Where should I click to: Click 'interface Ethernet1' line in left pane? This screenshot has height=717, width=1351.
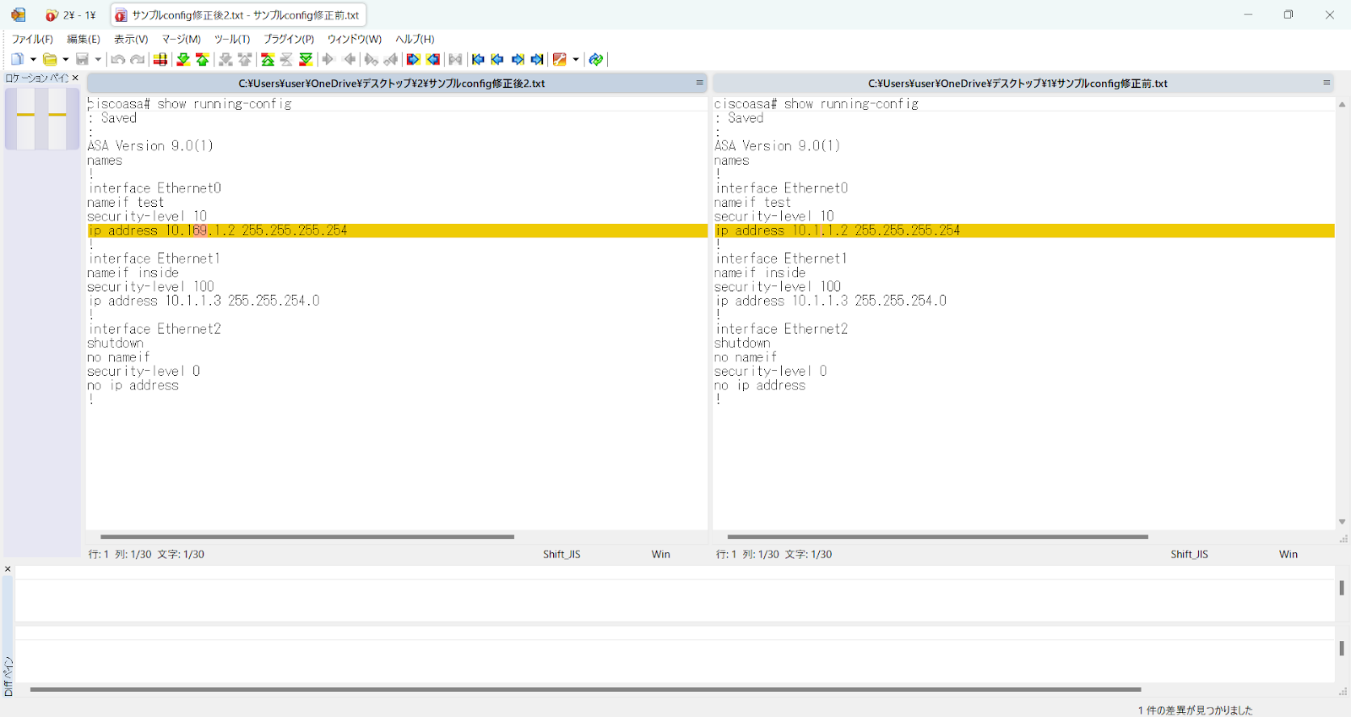155,258
